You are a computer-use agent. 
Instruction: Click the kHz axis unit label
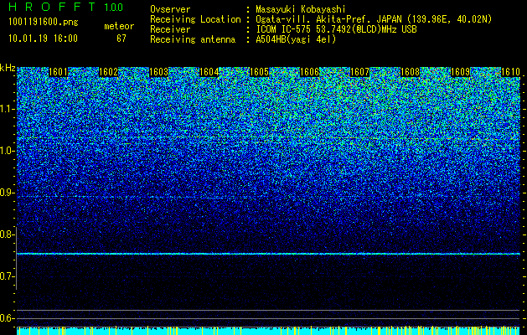click(8, 68)
